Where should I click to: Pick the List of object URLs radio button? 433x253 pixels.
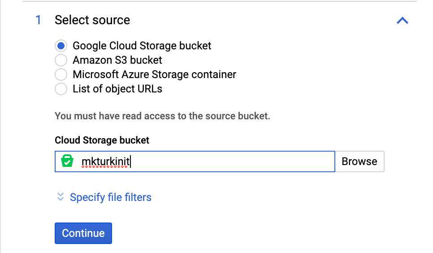(x=61, y=89)
